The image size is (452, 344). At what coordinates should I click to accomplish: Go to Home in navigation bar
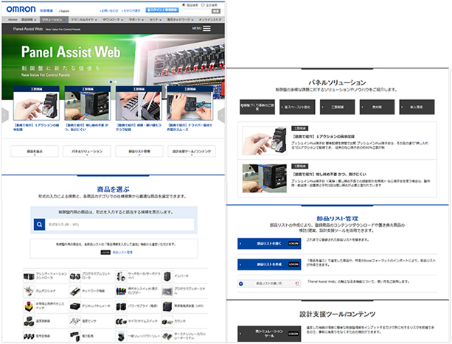click(13, 20)
